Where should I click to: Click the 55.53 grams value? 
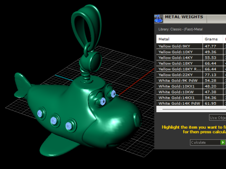[210, 58]
